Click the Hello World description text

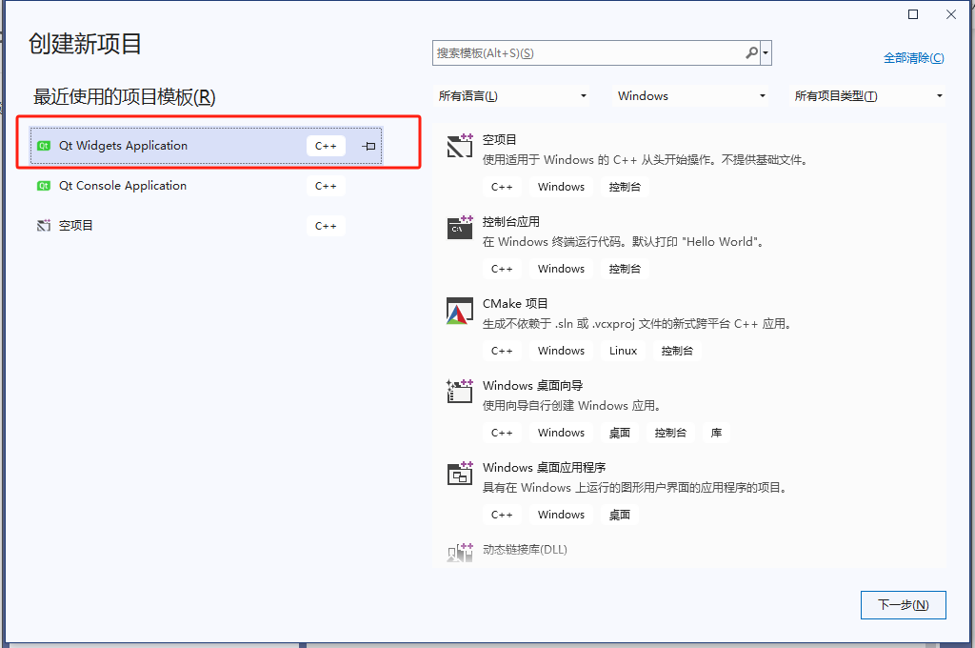tap(623, 242)
